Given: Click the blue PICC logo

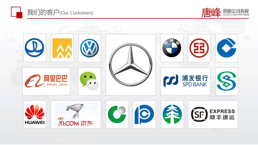Looking at the screenshot, I should (x=144, y=114).
